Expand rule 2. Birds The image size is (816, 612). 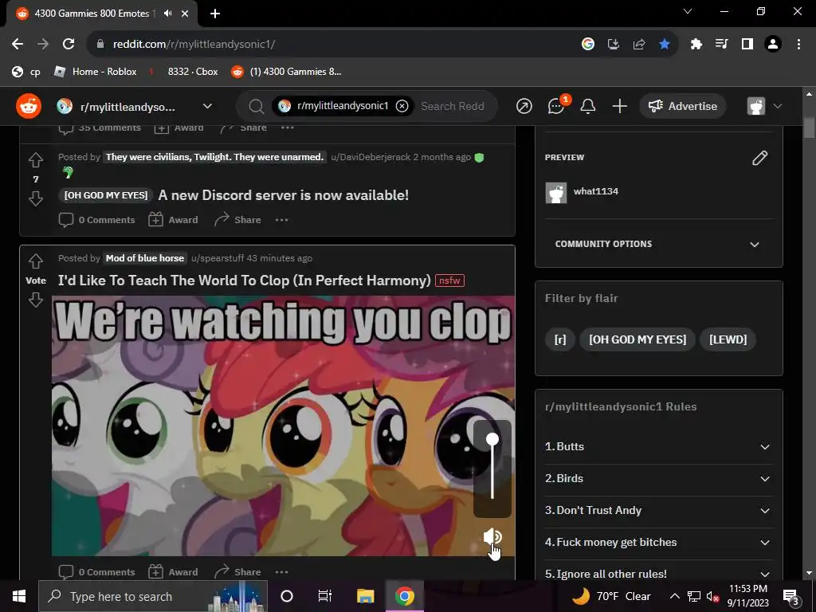pos(658,478)
